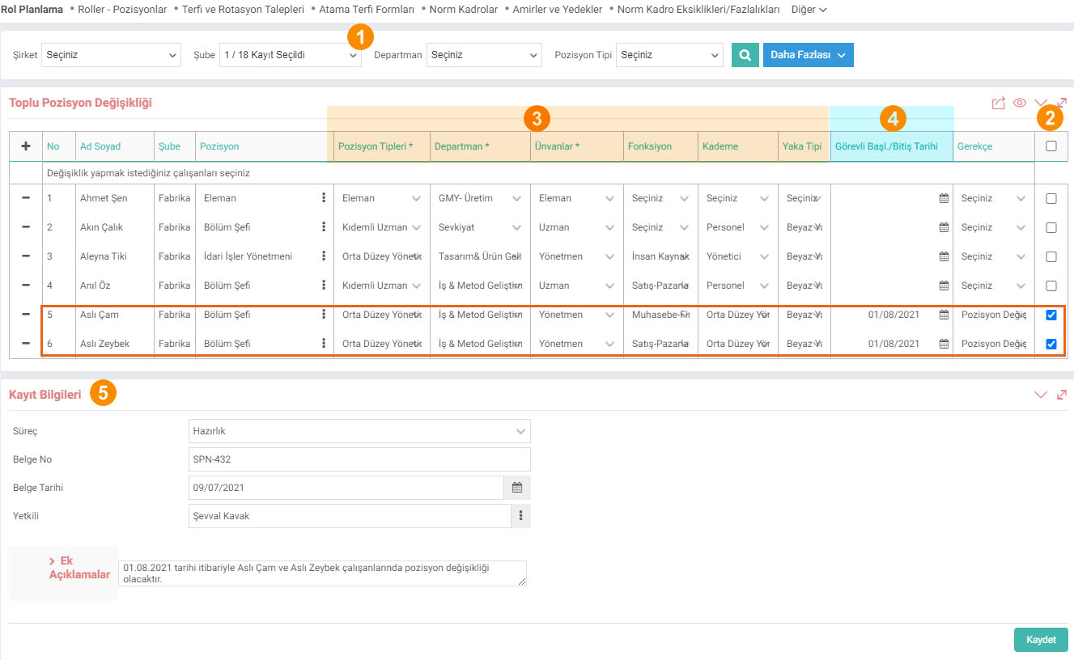
Task: Go to Roller - Pozisyonlar tab
Action: pyautogui.click(x=123, y=10)
